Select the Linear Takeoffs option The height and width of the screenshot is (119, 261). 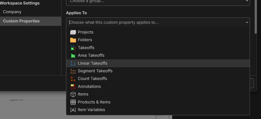coord(93,63)
